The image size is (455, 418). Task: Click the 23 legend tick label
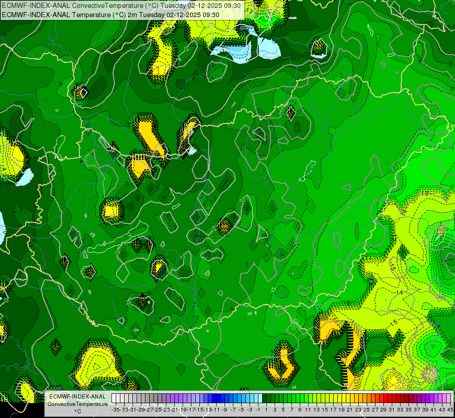pos(358,410)
